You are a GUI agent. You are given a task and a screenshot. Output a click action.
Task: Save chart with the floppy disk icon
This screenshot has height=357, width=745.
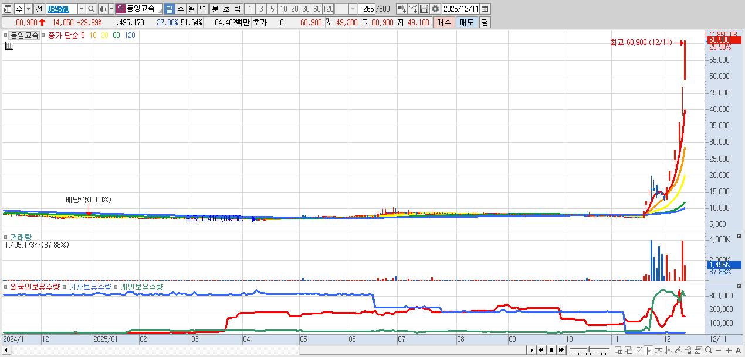click(x=424, y=9)
